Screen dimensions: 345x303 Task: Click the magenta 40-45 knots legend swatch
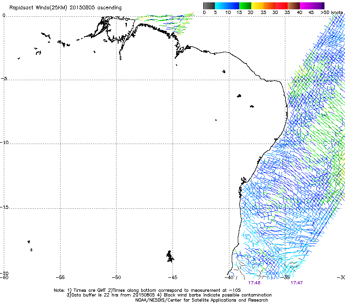pyautogui.click(x=306, y=6)
